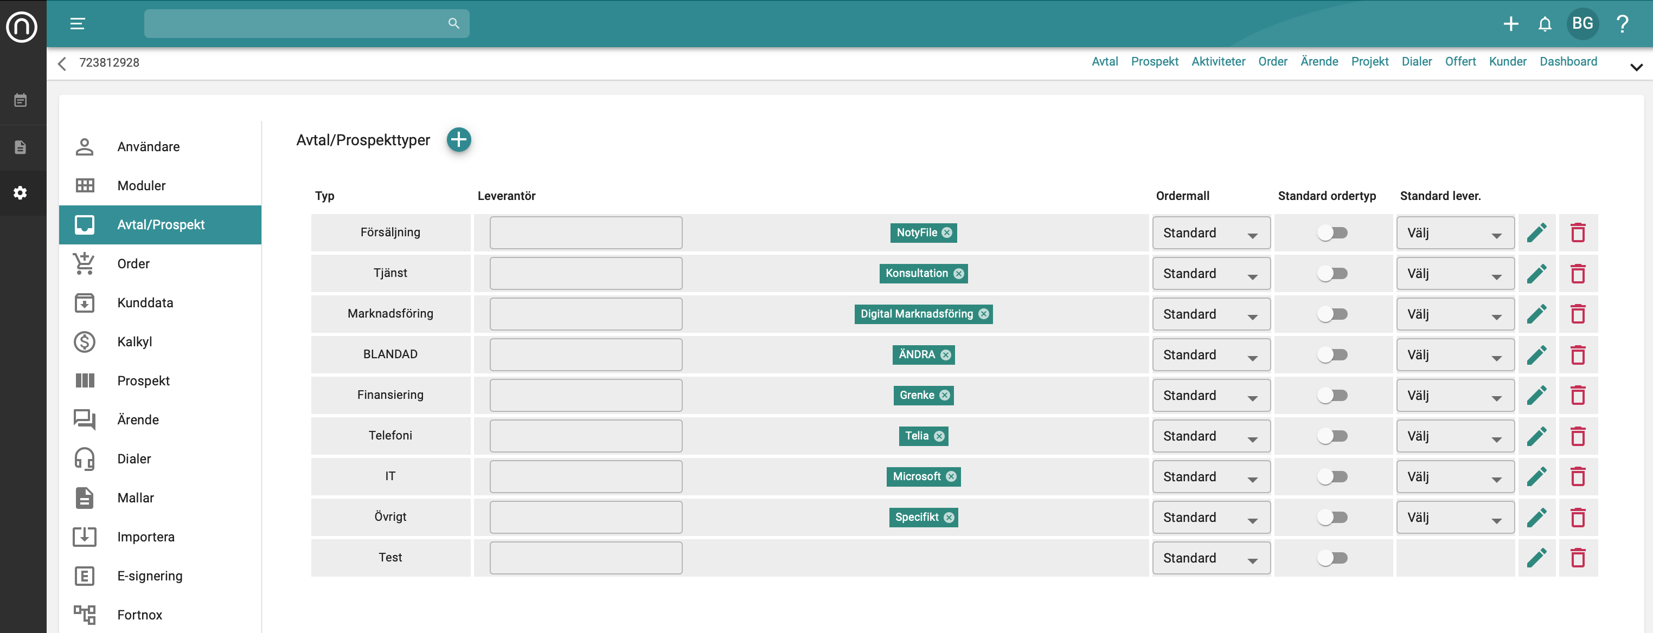Open Ordermall dropdown for Försäljning
This screenshot has height=633, width=1653.
(1211, 233)
